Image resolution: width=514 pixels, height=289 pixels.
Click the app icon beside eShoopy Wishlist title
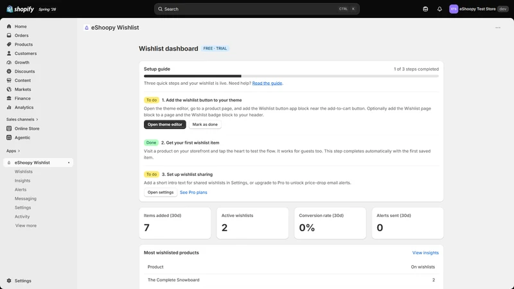coord(87,28)
